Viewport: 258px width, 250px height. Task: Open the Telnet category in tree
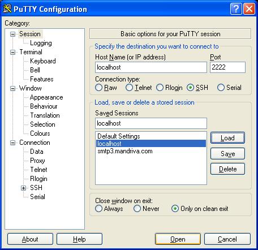38,170
